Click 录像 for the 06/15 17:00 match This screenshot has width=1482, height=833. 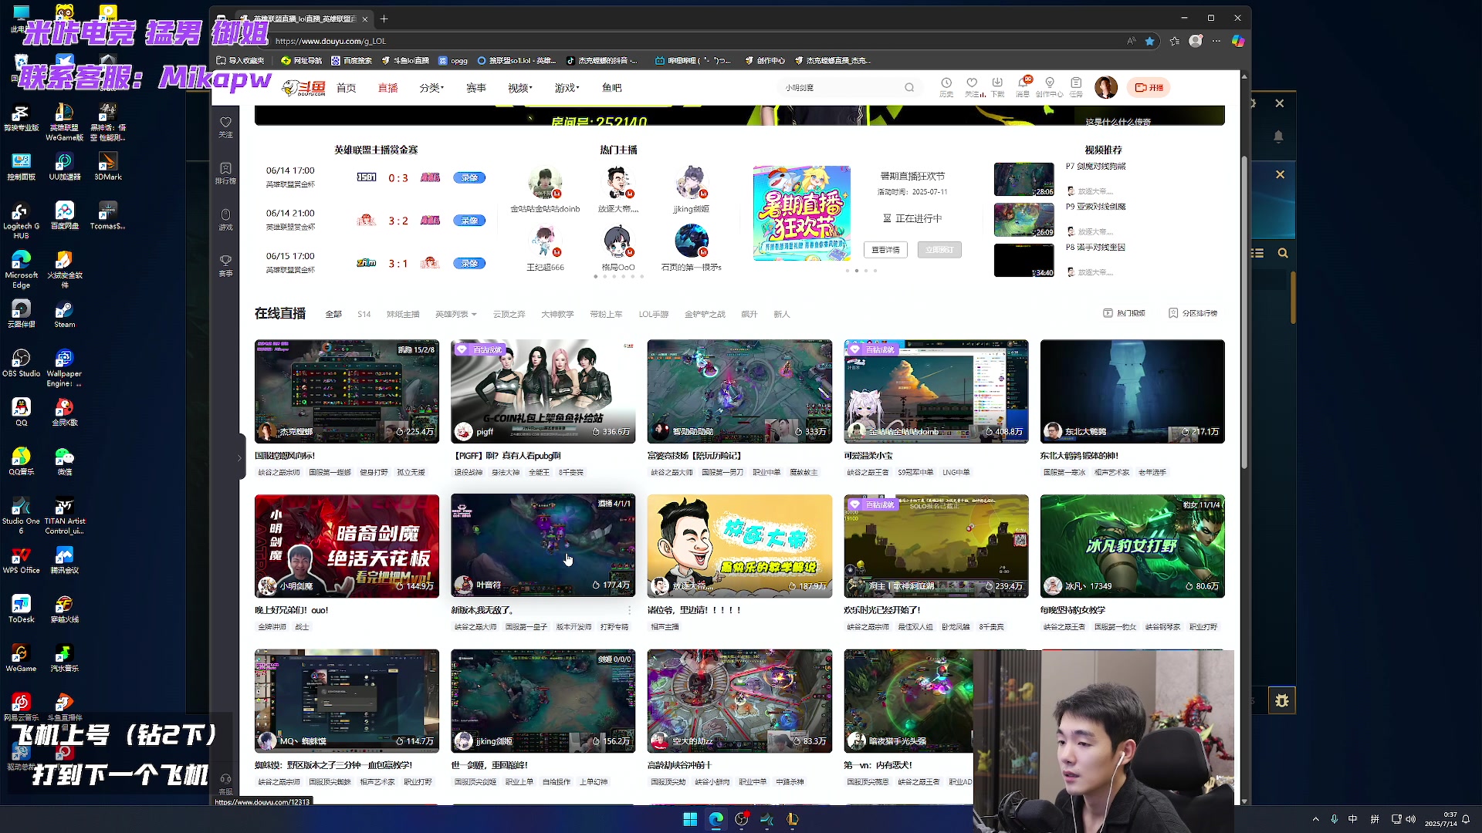[x=469, y=264]
